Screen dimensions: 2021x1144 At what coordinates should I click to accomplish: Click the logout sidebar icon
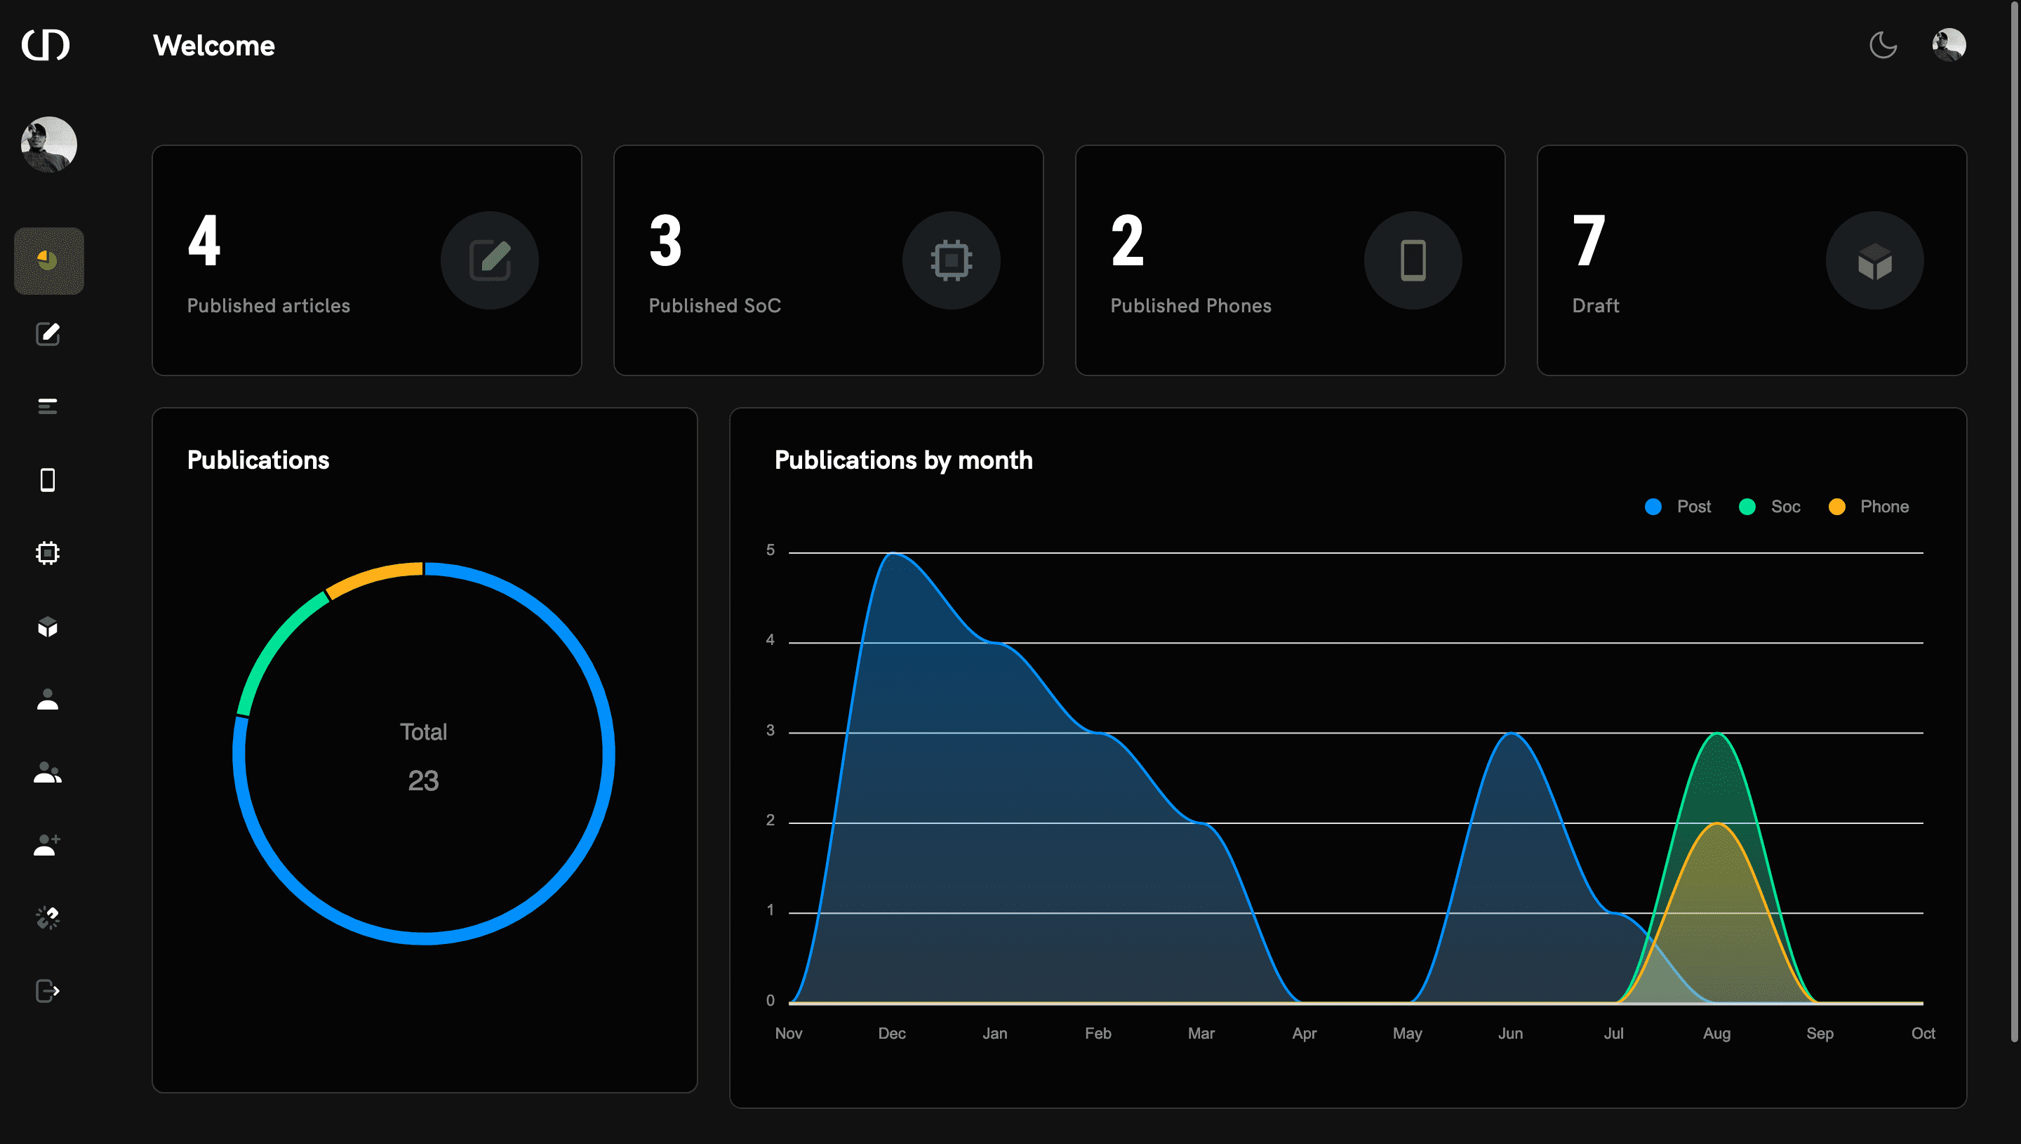48,992
